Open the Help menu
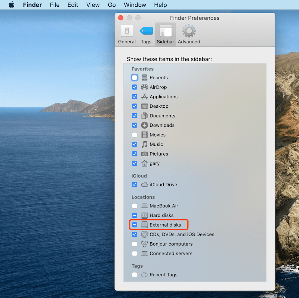This screenshot has height=298, width=299. pyautogui.click(x=160, y=5)
